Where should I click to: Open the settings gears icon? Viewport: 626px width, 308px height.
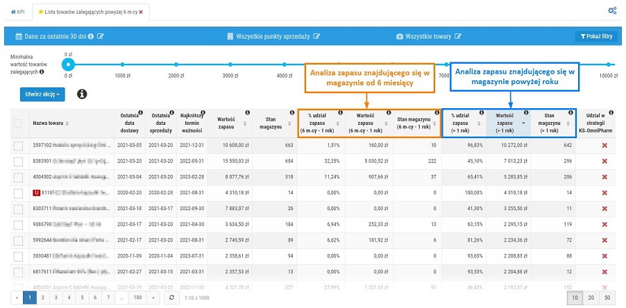coord(612,11)
